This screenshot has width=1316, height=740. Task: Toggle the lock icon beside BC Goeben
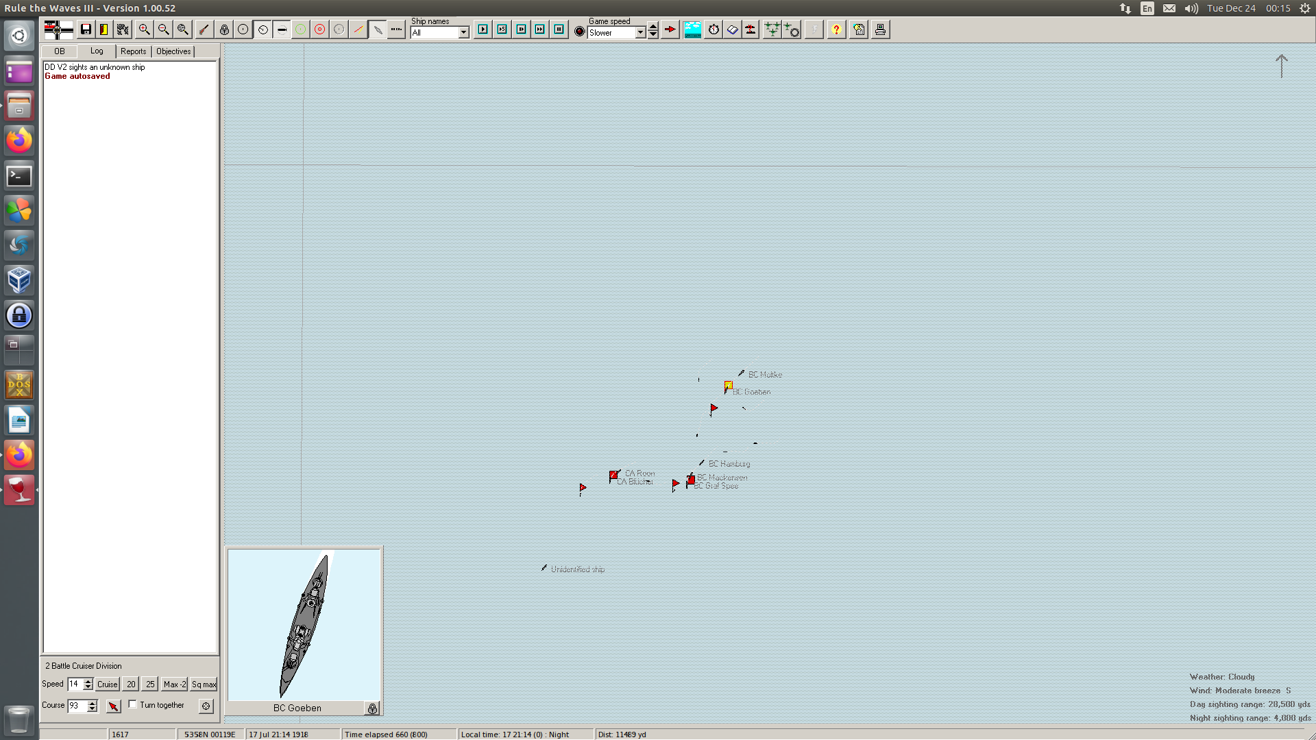pyautogui.click(x=372, y=708)
